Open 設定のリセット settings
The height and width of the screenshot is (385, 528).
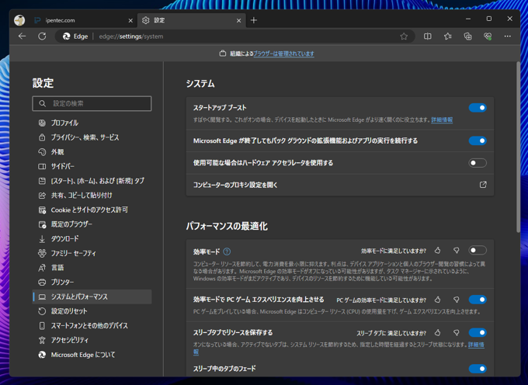tap(92, 311)
